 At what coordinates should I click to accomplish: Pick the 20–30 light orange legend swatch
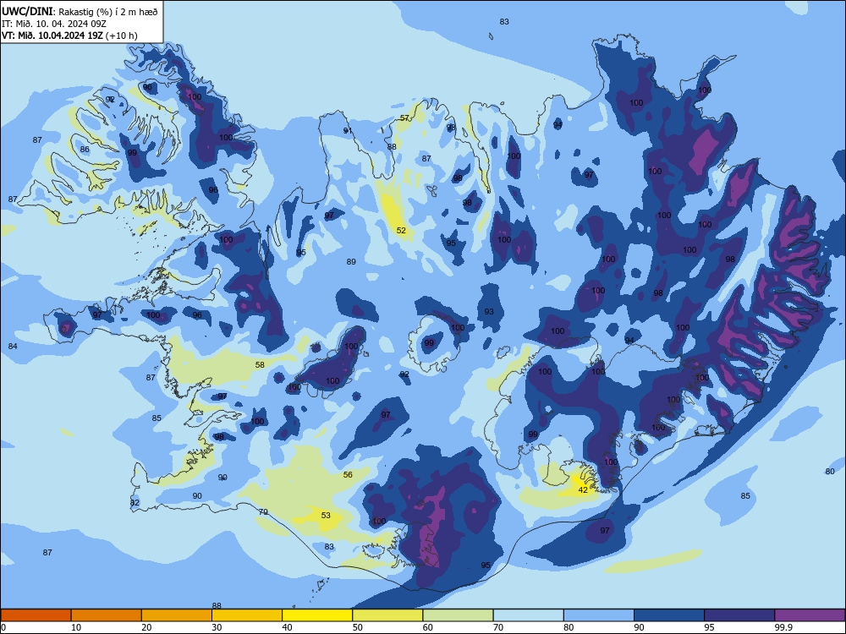pos(177,615)
